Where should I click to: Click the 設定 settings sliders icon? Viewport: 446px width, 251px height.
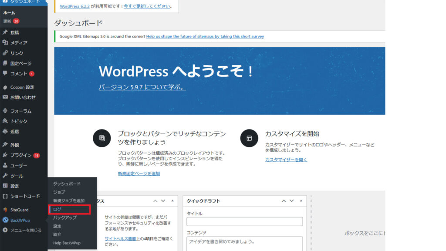click(5, 186)
